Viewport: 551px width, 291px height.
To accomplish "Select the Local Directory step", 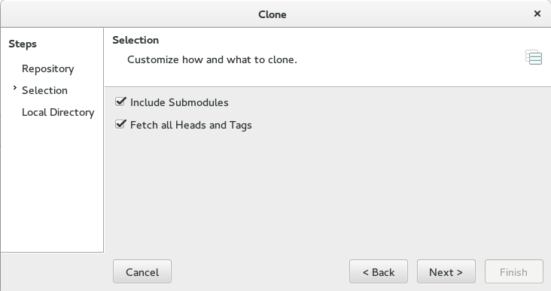I will click(x=58, y=112).
